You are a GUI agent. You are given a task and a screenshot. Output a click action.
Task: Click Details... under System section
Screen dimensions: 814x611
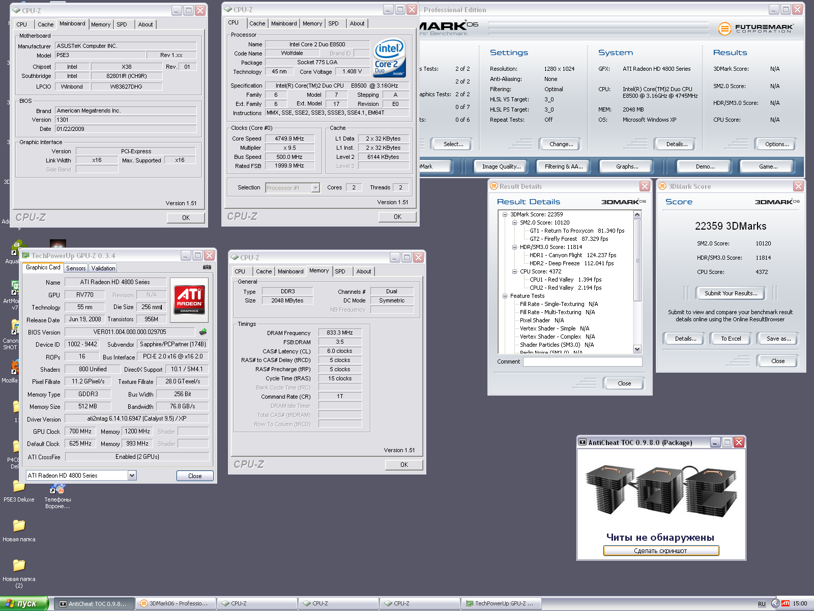point(677,144)
